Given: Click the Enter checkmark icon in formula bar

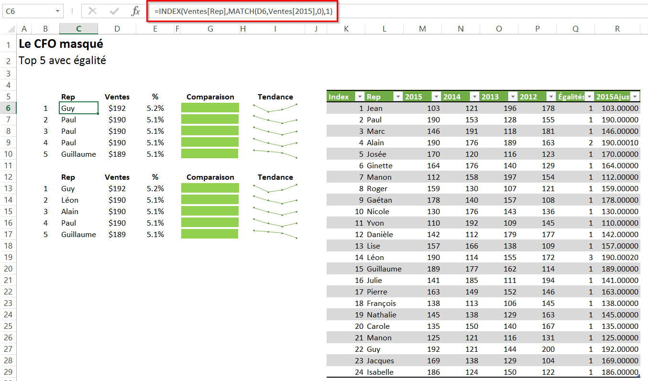Looking at the screenshot, I should (x=114, y=11).
